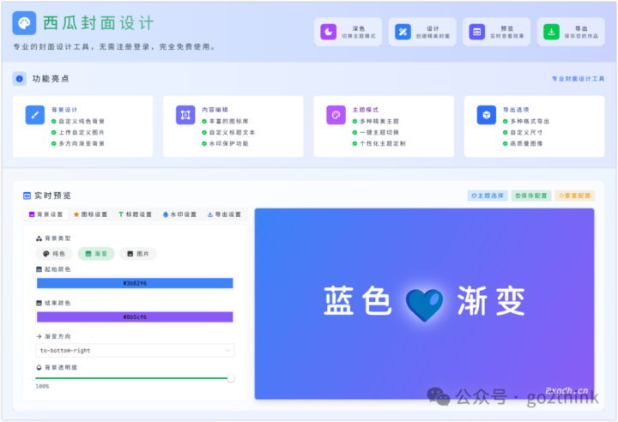The height and width of the screenshot is (422, 618).
Task: Click the gradient cover preview canvas
Action: (424, 304)
